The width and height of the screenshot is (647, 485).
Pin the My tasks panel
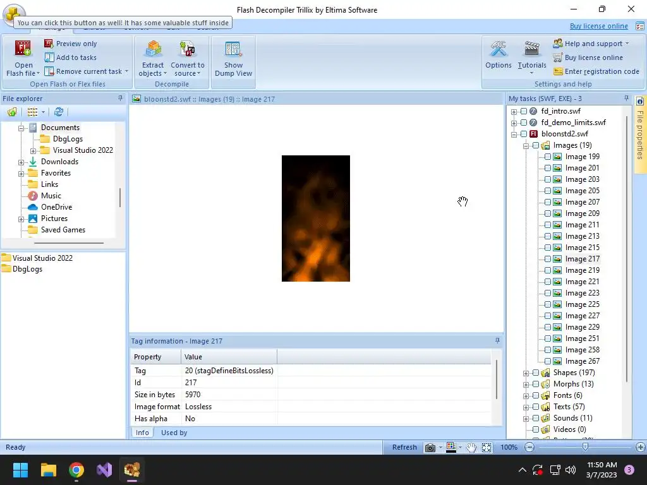click(x=626, y=98)
